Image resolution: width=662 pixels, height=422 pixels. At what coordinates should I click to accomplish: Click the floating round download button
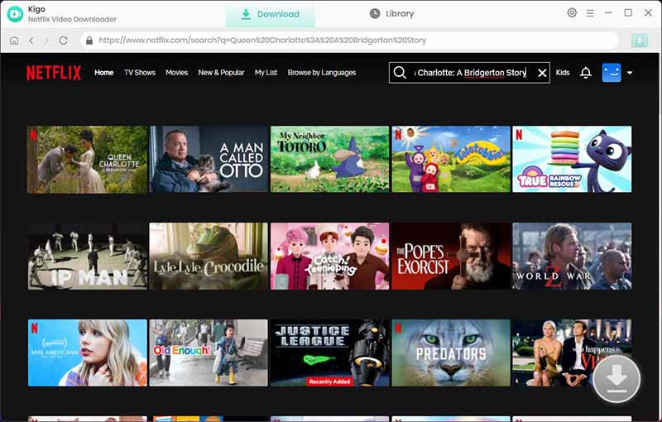[x=616, y=378]
